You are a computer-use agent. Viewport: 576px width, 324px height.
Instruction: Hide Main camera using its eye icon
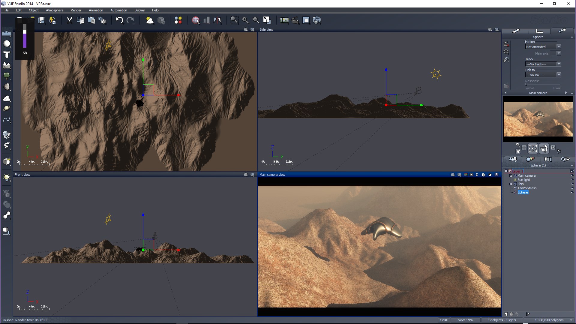572,175
